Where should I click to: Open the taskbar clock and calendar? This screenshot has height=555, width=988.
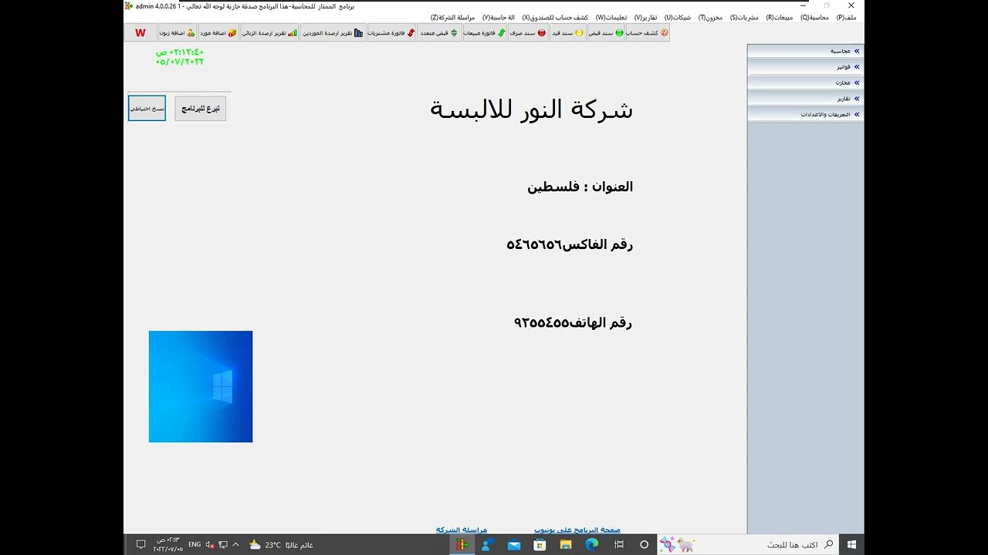pos(168,544)
